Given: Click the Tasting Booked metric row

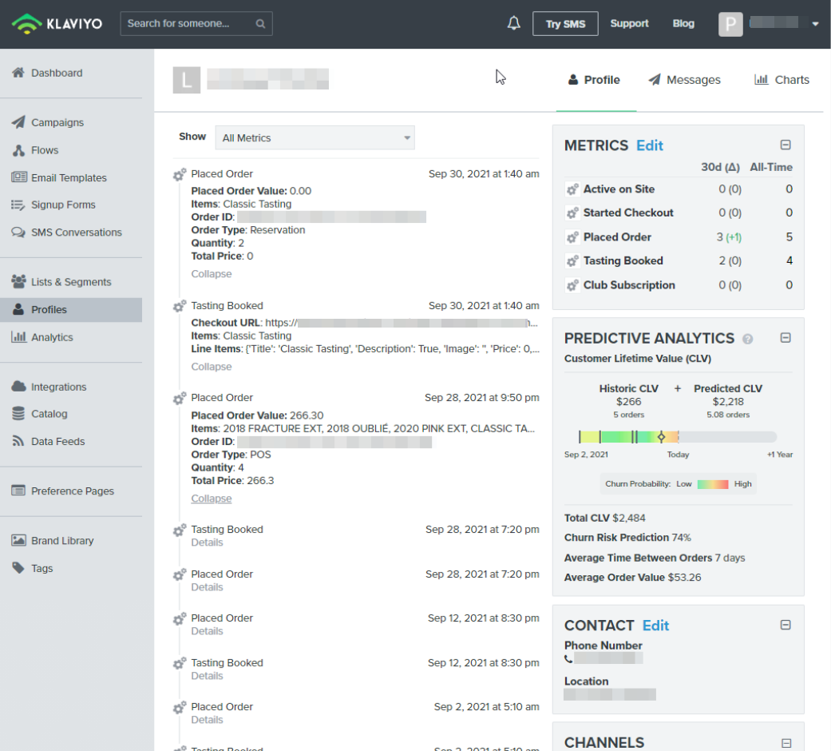Looking at the screenshot, I should pyautogui.click(x=679, y=261).
